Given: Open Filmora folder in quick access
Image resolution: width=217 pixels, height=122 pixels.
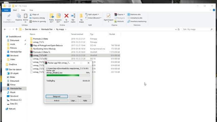Looking at the screenshot, I should click(x=13, y=48).
